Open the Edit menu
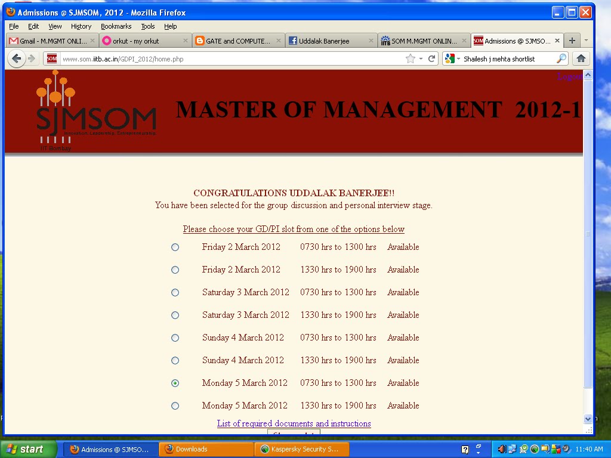The height and width of the screenshot is (458, 611). 33,26
